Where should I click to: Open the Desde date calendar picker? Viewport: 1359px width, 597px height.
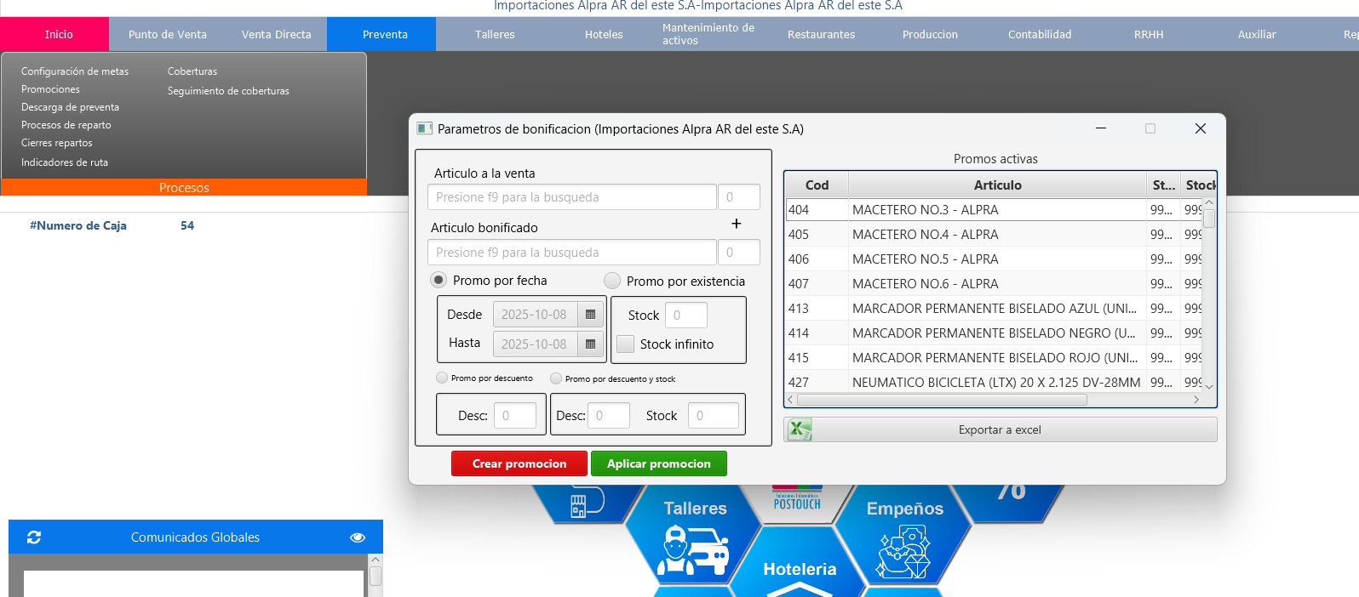pyautogui.click(x=590, y=315)
